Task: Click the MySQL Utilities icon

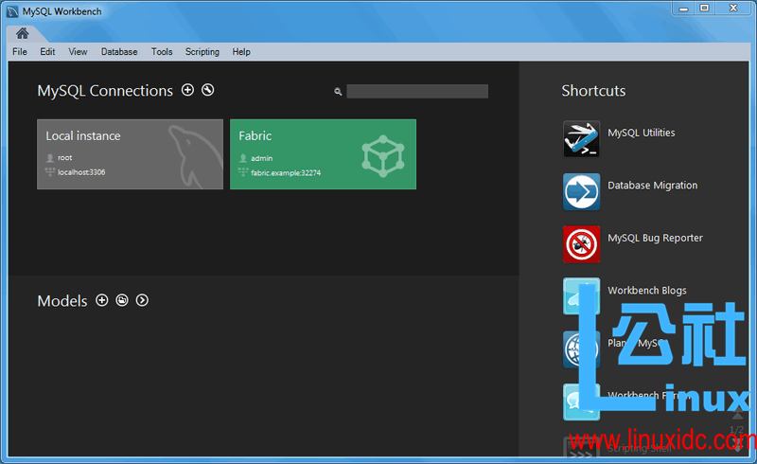Action: [x=581, y=138]
